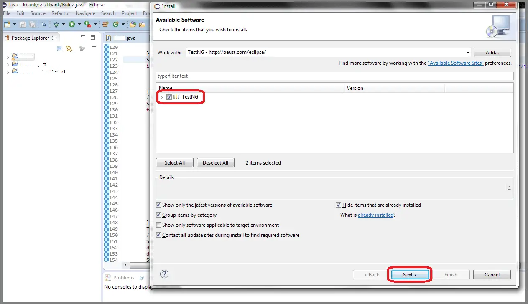This screenshot has width=528, height=304.
Task: Click the Version column header
Action: click(395, 88)
